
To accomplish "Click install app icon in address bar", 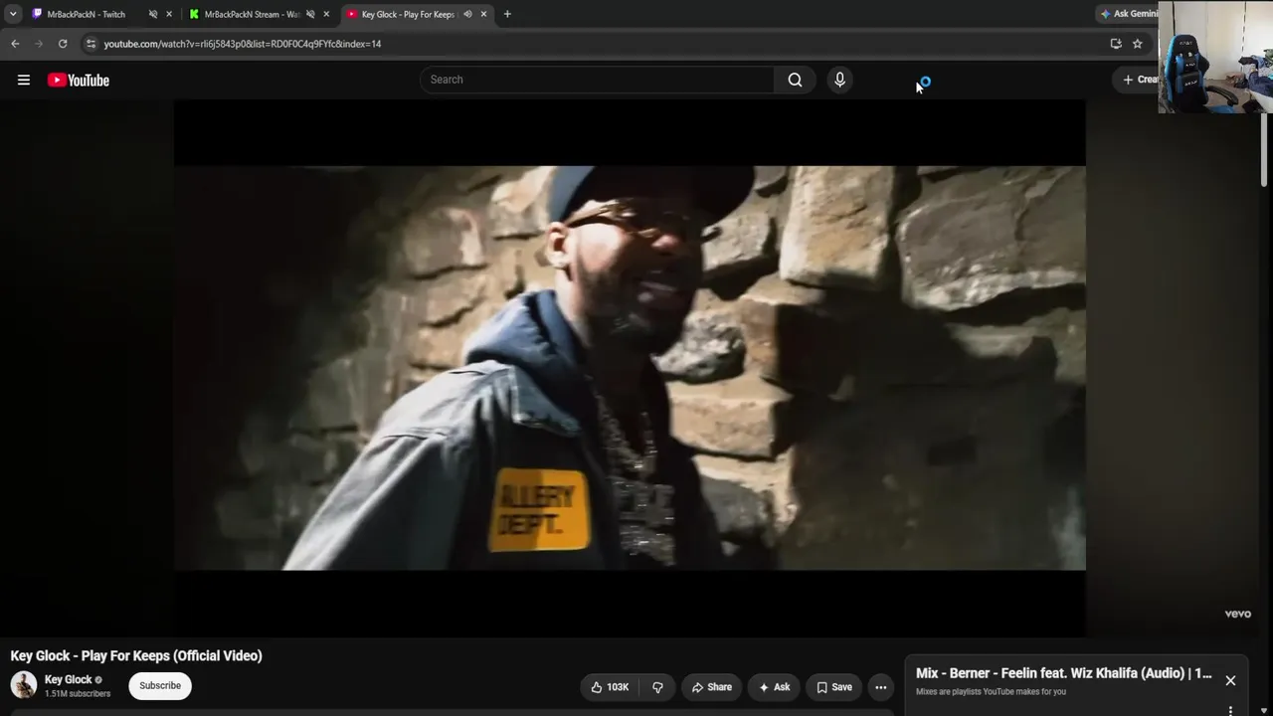I will pyautogui.click(x=1116, y=44).
